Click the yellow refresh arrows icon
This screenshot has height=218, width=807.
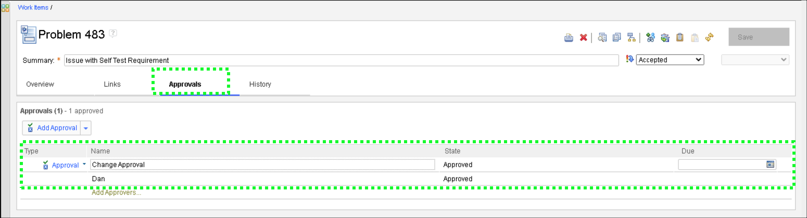709,37
